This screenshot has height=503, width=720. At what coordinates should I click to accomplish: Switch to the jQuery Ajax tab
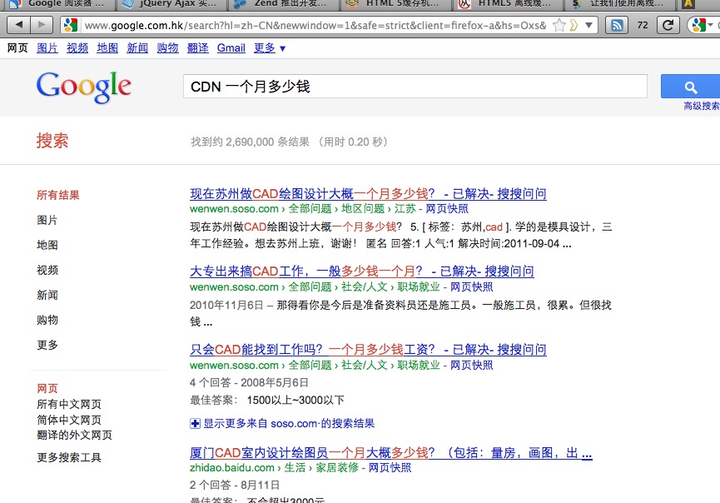(171, 4)
